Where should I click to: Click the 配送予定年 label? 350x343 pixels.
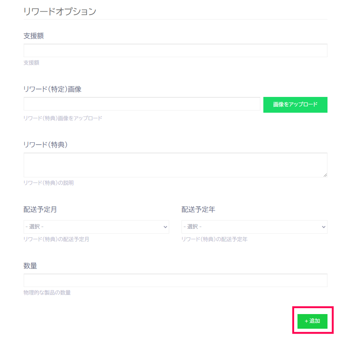(198, 210)
